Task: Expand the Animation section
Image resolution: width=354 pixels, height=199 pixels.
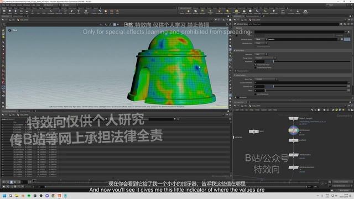Action: 236,97
